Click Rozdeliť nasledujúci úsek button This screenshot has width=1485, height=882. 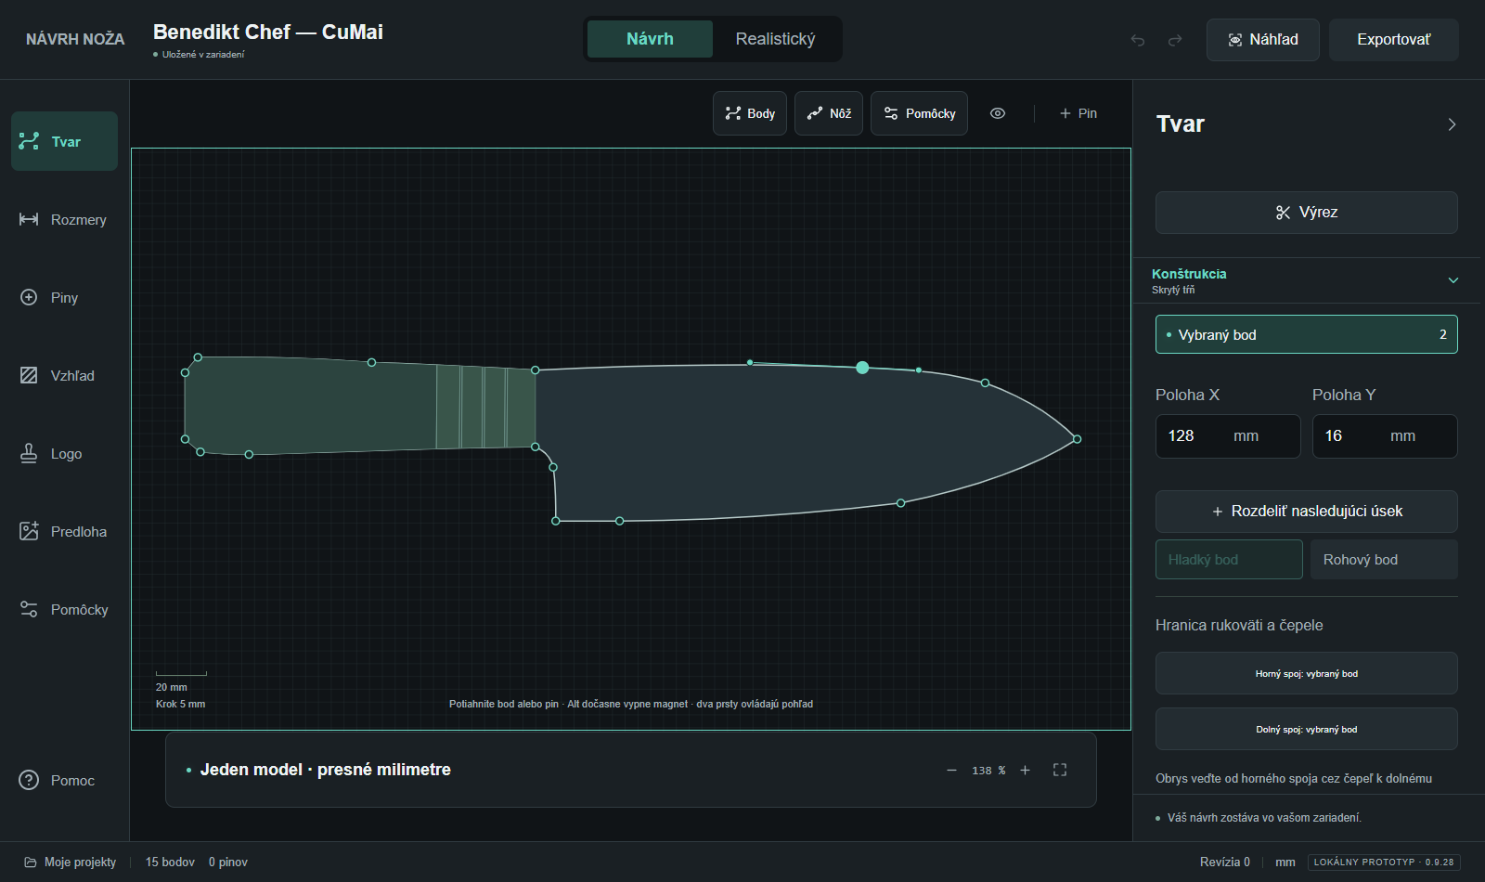coord(1307,512)
